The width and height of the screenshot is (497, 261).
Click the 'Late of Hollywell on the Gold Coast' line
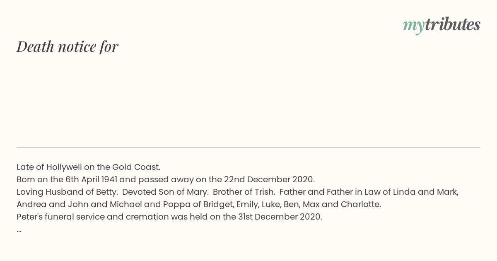click(88, 167)
